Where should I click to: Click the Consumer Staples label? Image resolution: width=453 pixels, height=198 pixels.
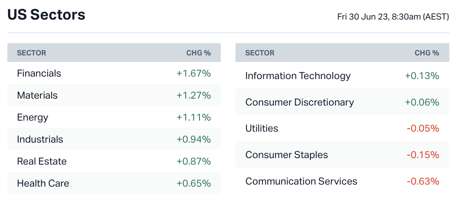point(287,155)
